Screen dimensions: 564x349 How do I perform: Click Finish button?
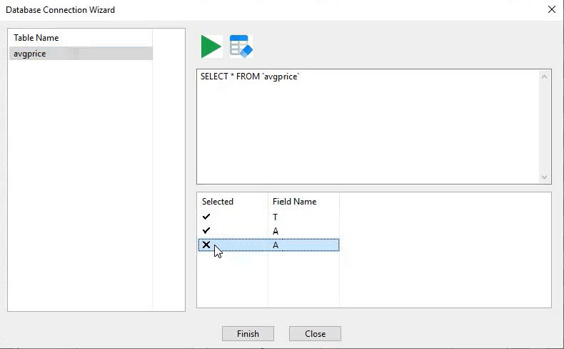coord(248,334)
